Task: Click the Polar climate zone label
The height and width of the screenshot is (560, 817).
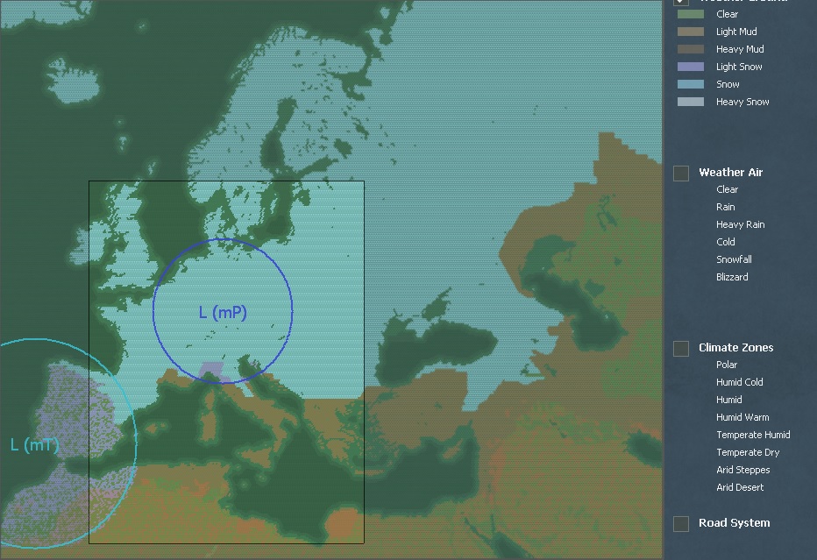Action: pyautogui.click(x=727, y=365)
